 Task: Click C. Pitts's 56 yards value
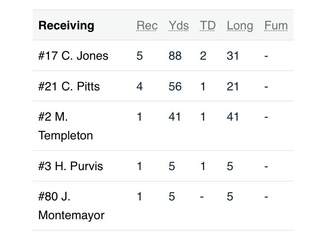[175, 87]
